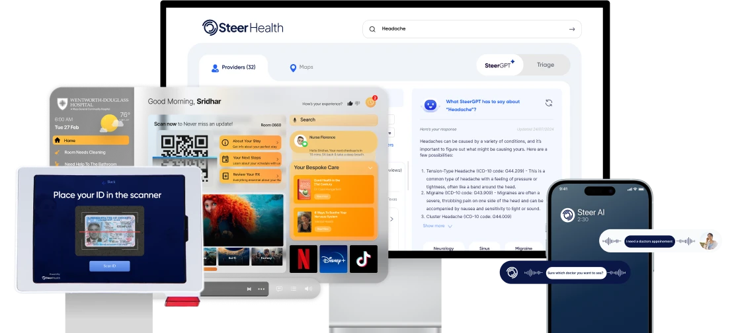Click the skip-next control in player
734x333 pixels.
point(249,289)
